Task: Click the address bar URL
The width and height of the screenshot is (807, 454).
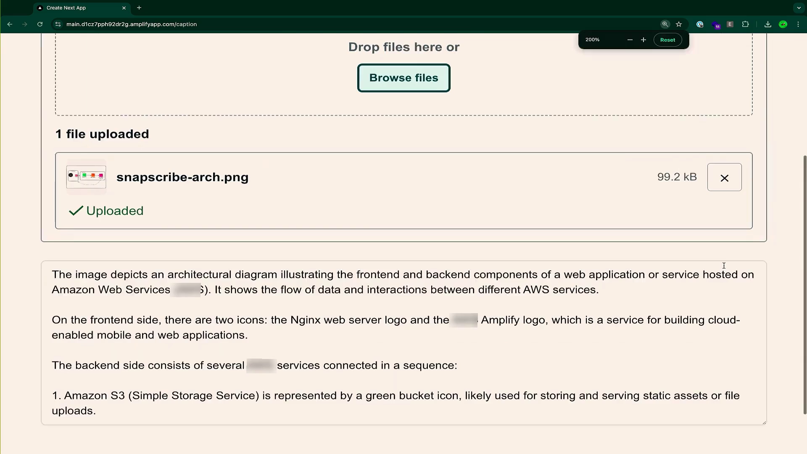Action: coord(132,24)
